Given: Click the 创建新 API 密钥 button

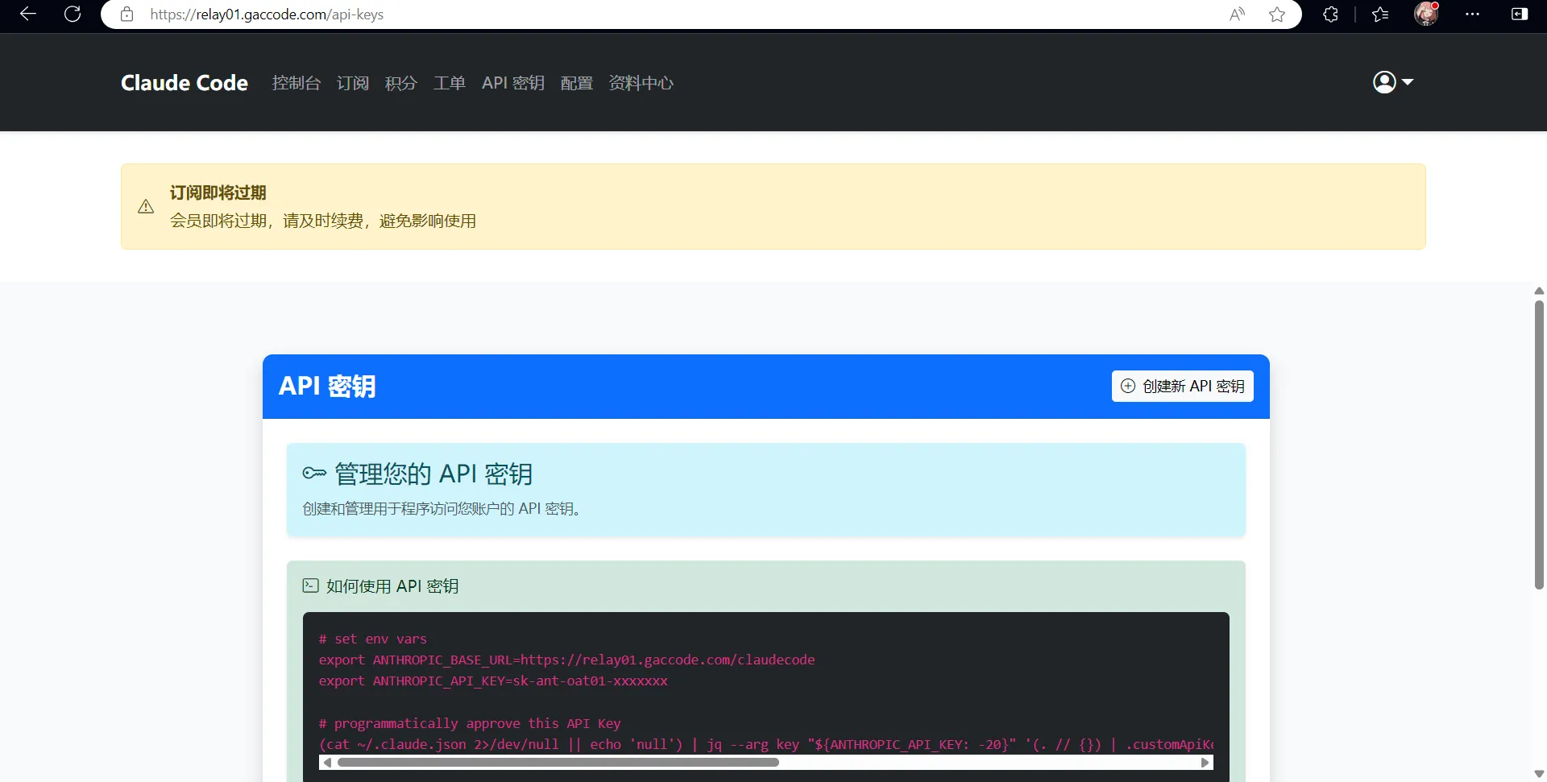Looking at the screenshot, I should 1183,386.
